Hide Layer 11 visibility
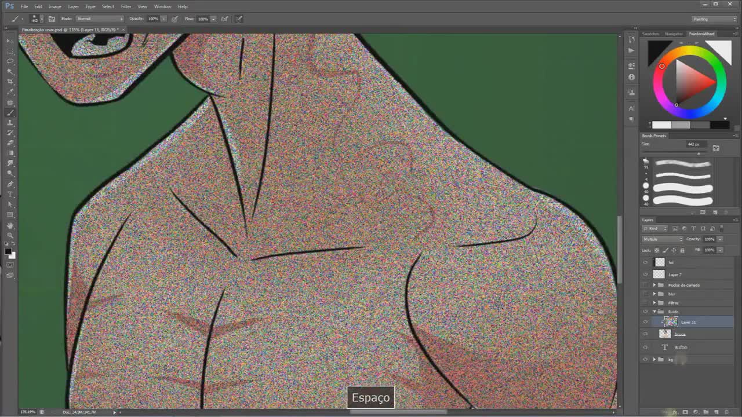Viewport: 742px width, 417px height. tap(645, 322)
